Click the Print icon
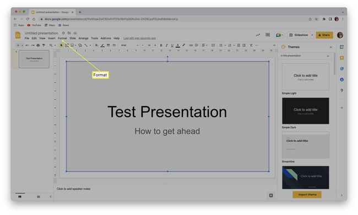The height and width of the screenshot is (215, 358). pos(38,46)
